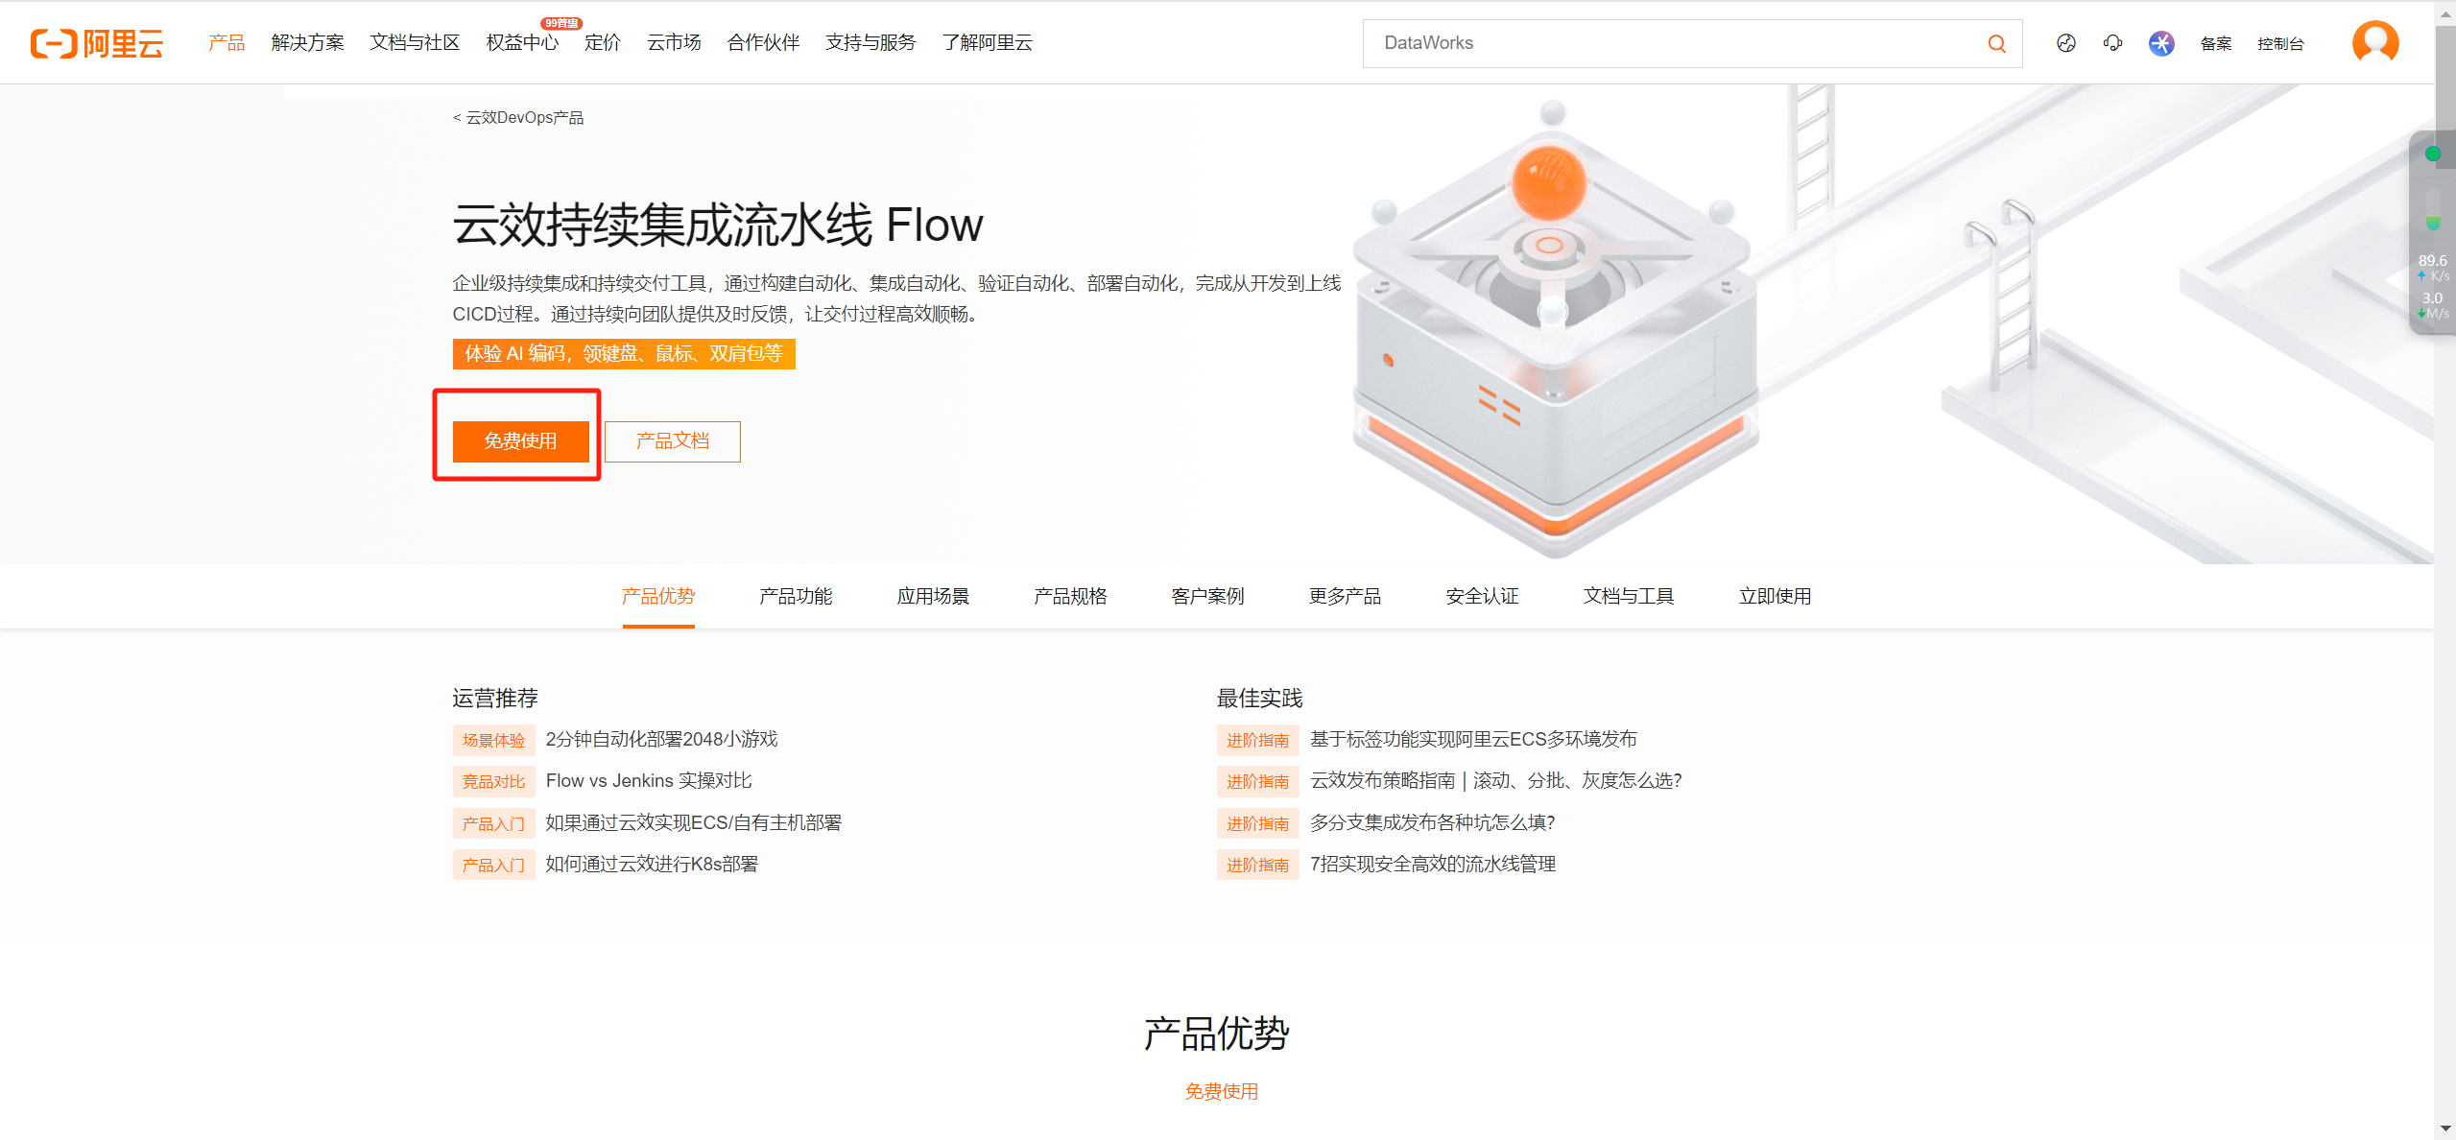Image resolution: width=2456 pixels, height=1140 pixels.
Task: Click the 产品文档 button
Action: (672, 441)
